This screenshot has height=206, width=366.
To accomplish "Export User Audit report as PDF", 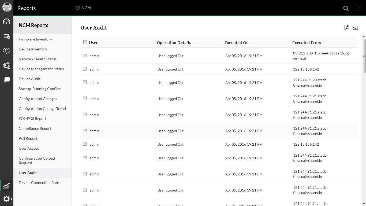I will click(x=347, y=28).
